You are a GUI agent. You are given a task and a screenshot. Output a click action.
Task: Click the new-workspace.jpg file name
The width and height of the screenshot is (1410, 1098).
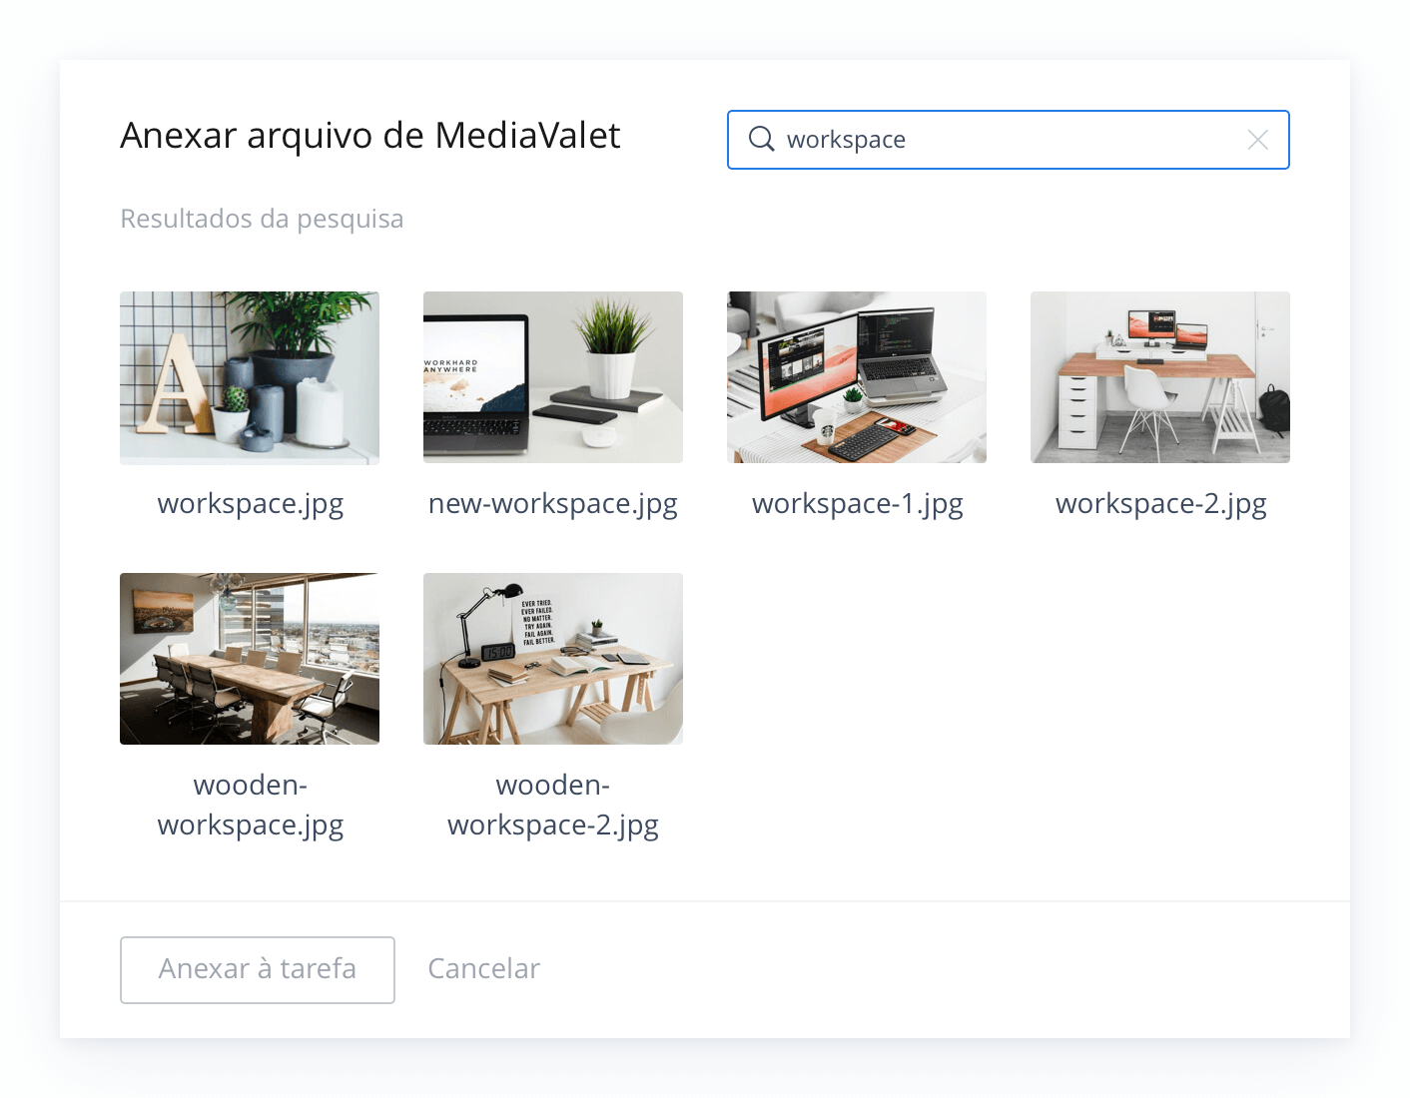(x=553, y=504)
